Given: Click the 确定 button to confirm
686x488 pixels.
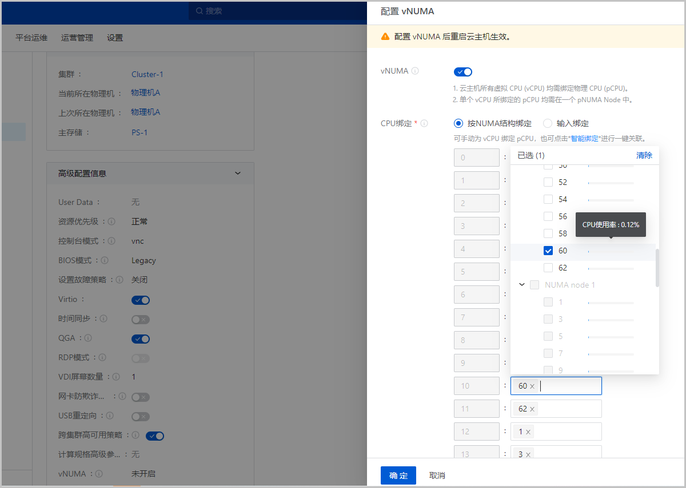Looking at the screenshot, I should tap(398, 475).
